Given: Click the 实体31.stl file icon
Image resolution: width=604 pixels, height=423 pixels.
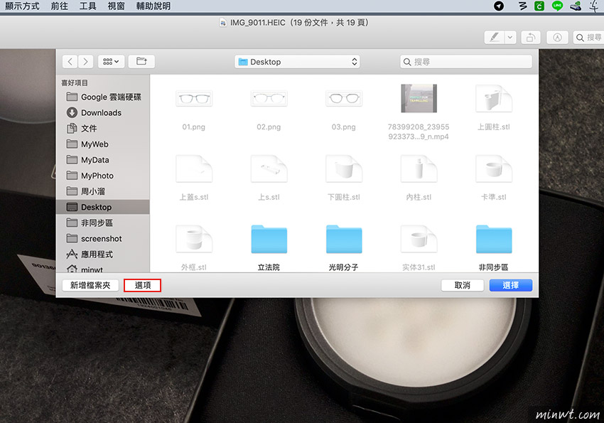Looking at the screenshot, I should (419, 239).
